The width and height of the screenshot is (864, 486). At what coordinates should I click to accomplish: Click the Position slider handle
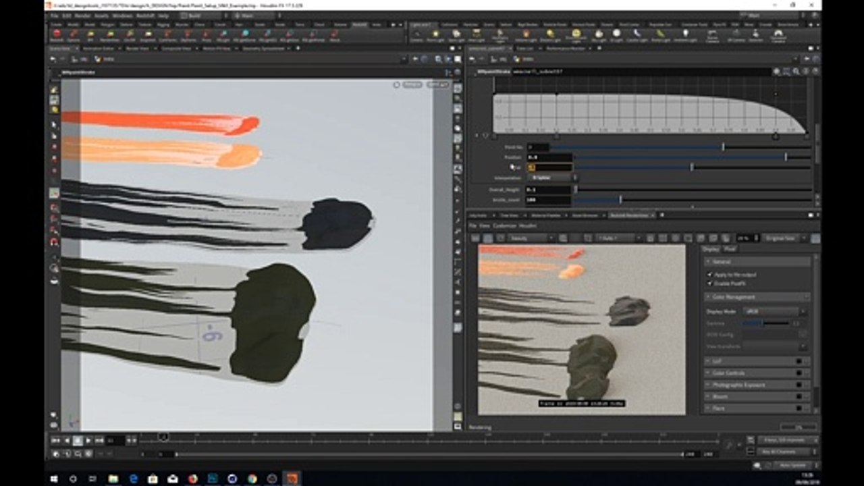(x=786, y=157)
